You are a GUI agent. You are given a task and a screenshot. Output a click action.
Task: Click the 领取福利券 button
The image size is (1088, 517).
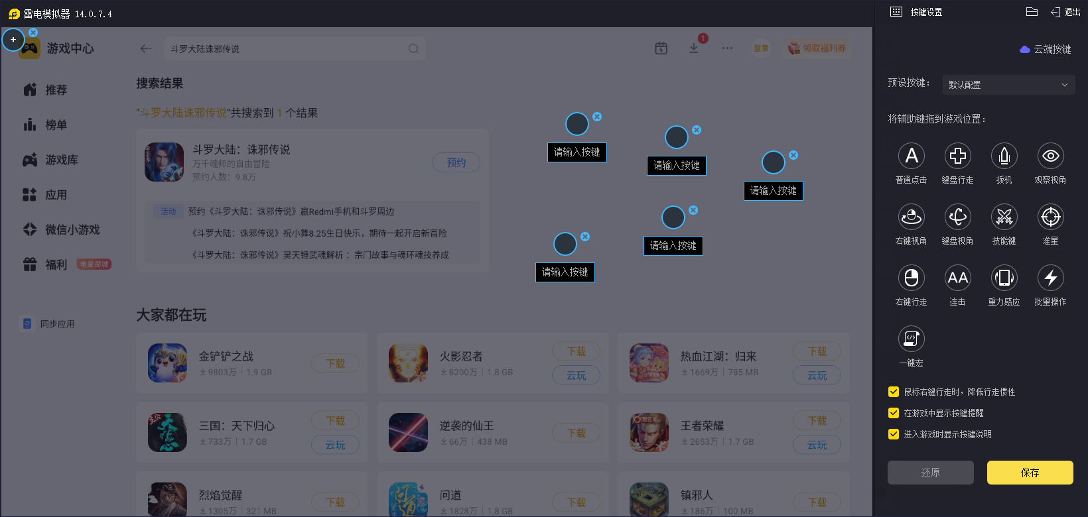(817, 48)
